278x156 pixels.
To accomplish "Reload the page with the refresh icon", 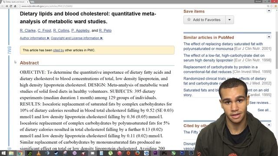I will pos(11,6).
